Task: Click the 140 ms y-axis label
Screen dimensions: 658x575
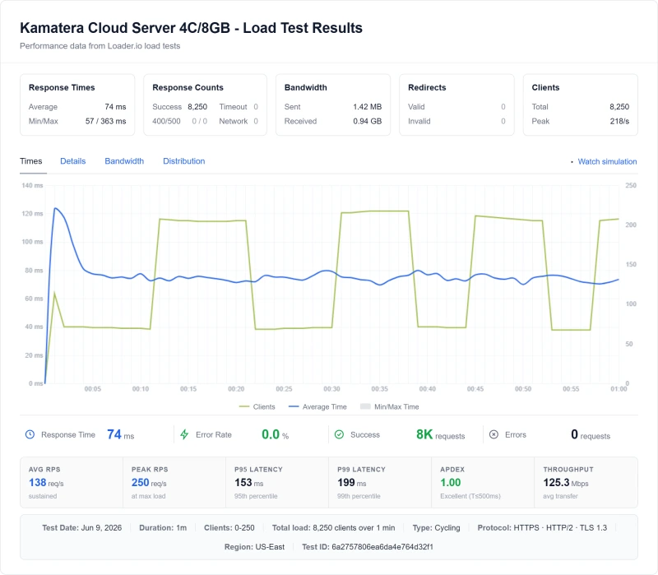Action: [32, 185]
